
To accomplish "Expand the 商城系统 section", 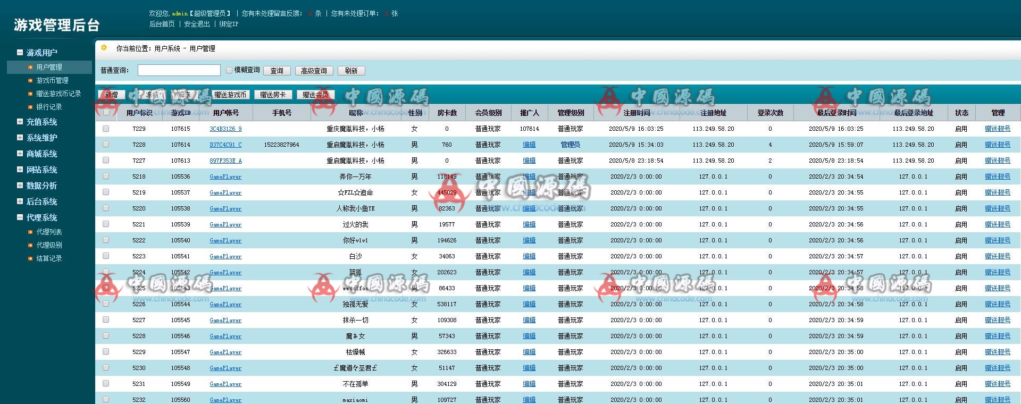I will [20, 153].
